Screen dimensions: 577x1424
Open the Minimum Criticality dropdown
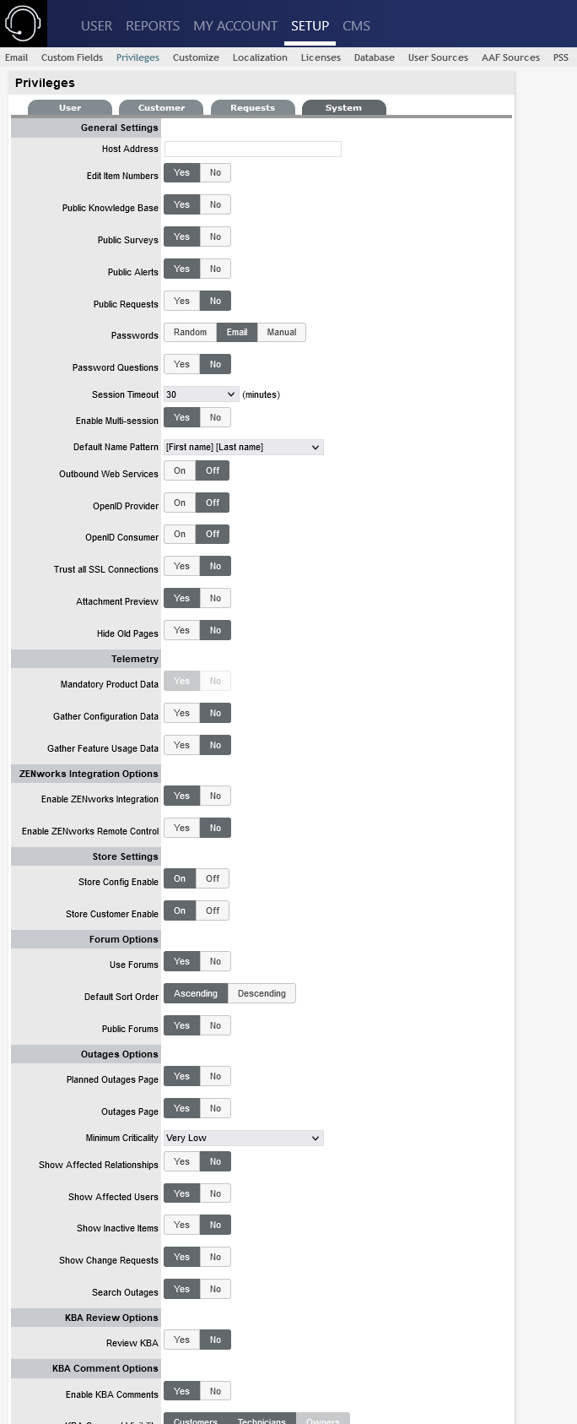243,1138
